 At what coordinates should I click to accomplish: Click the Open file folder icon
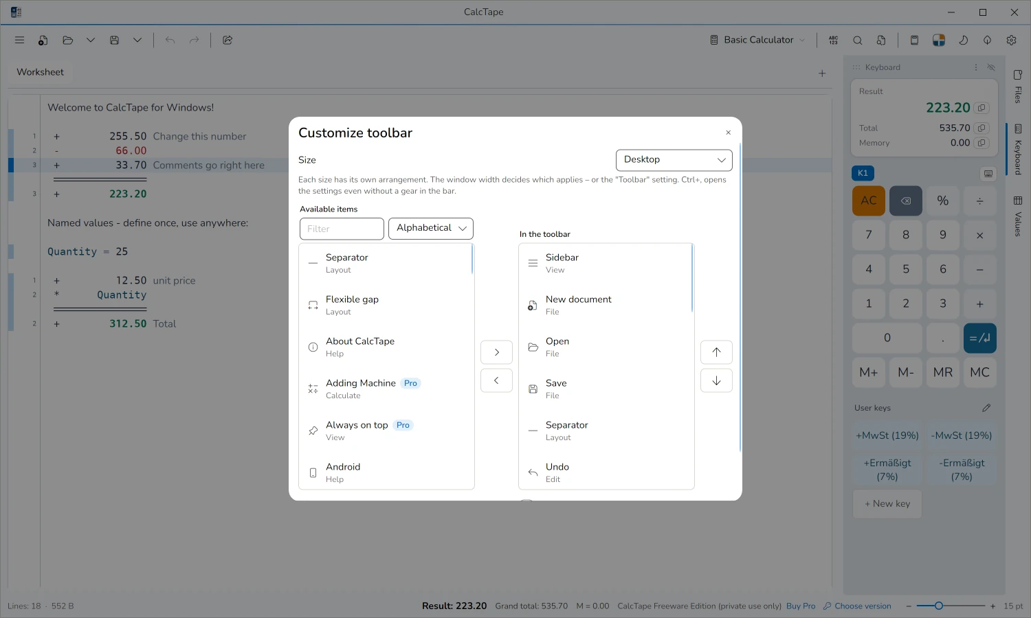[67, 40]
